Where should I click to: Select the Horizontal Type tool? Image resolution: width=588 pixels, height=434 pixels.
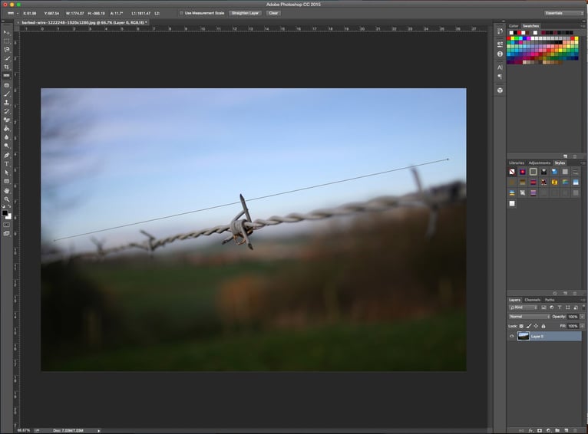[6, 163]
